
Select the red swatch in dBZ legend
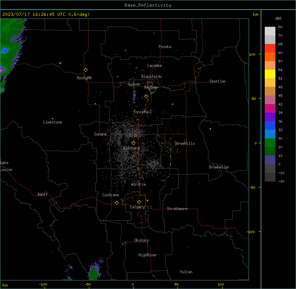coord(270,48)
